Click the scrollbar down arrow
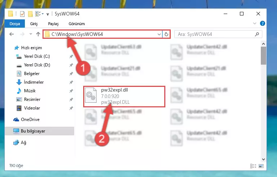This screenshot has width=277, height=177. click(263, 159)
